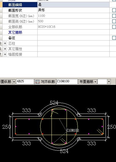The image size is (116, 162).
Task: Open the empty combo box dropdown arrow
Action: point(109,82)
